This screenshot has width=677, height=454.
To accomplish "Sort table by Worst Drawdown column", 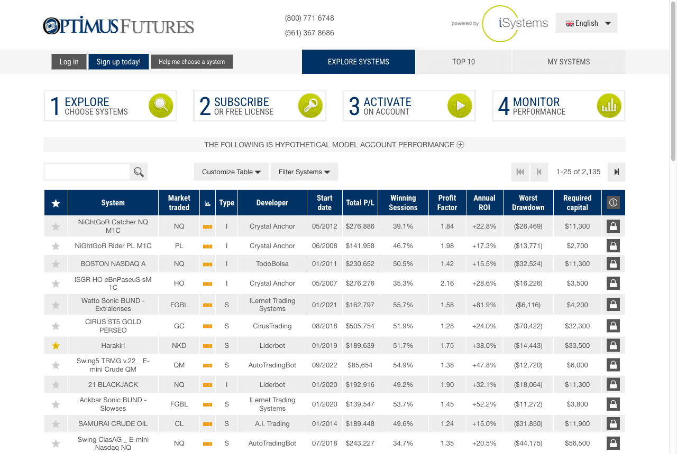I will click(x=528, y=203).
